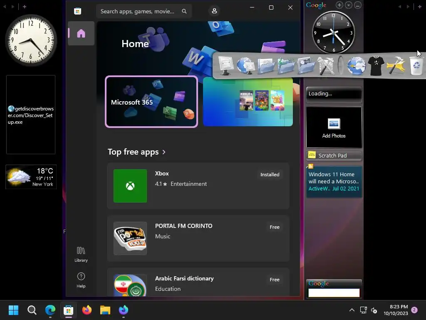Viewport: 426px width, 320px height.
Task: Open the Arabic Farsi dictionary app title
Action: pos(184,279)
